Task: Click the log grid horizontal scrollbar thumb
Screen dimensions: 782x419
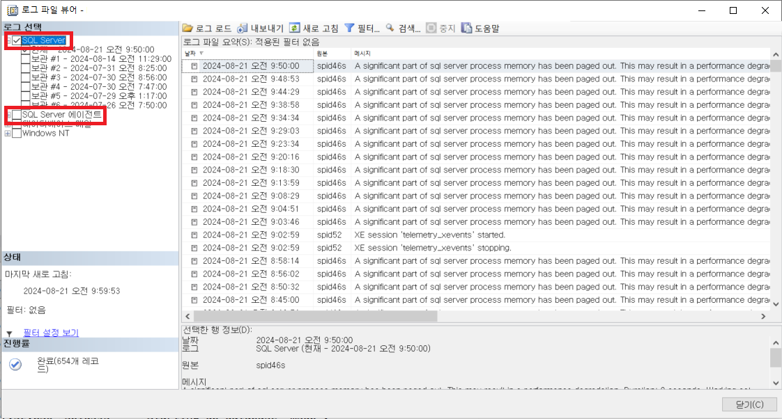Action: pos(315,316)
